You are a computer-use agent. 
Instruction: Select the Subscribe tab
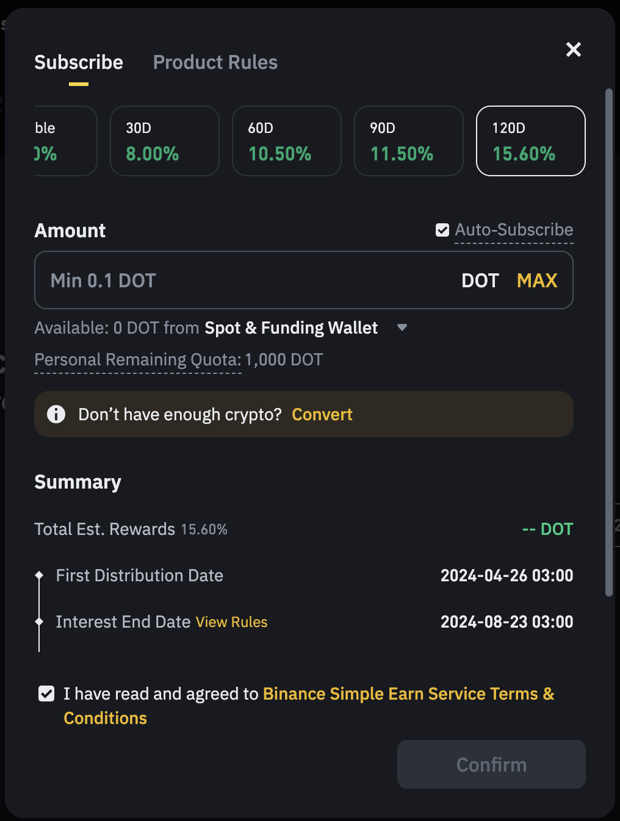point(79,62)
